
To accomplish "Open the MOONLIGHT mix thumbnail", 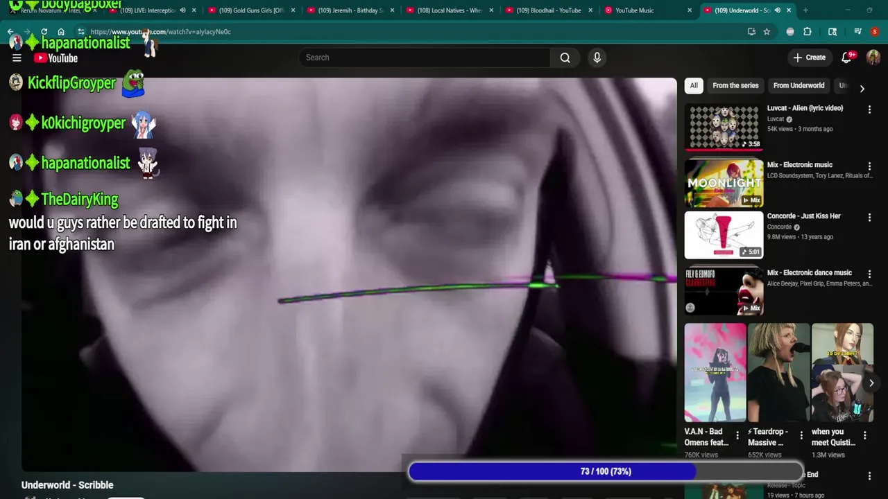I will tap(724, 184).
